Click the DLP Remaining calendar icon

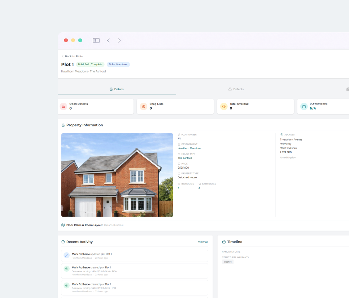tap(304, 106)
